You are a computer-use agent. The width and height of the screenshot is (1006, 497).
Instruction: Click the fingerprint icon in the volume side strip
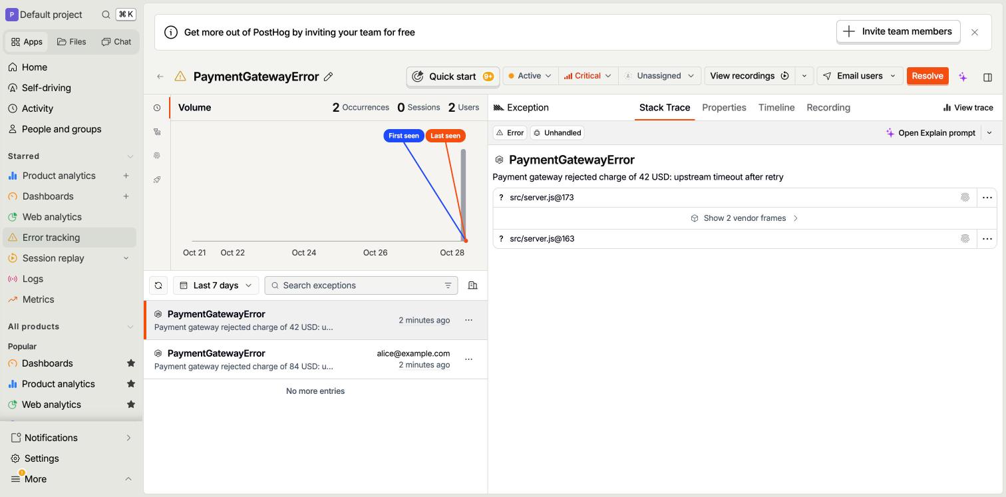click(x=157, y=156)
